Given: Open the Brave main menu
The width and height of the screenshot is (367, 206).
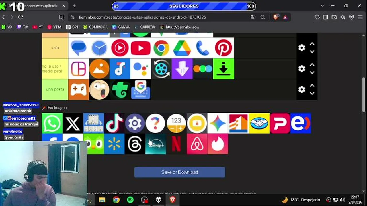Looking at the screenshot, I should (x=360, y=17).
